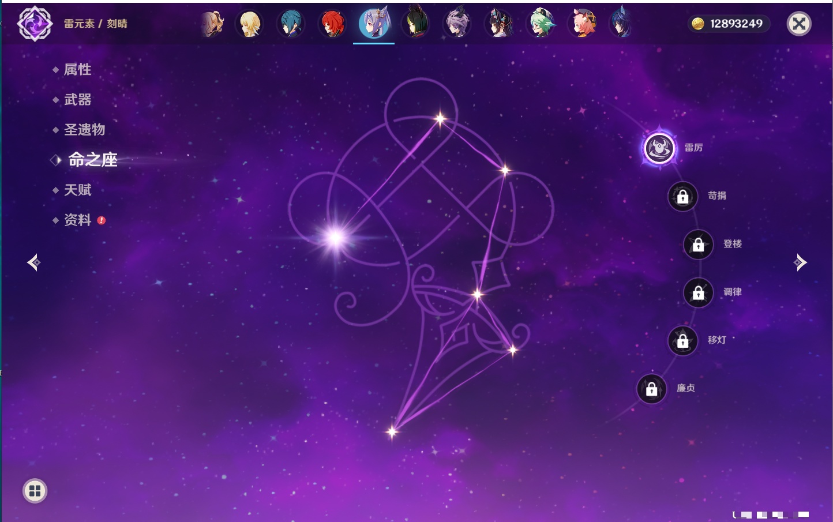
Task: Select the dark-blue-haired character portrait
Action: pos(621,23)
